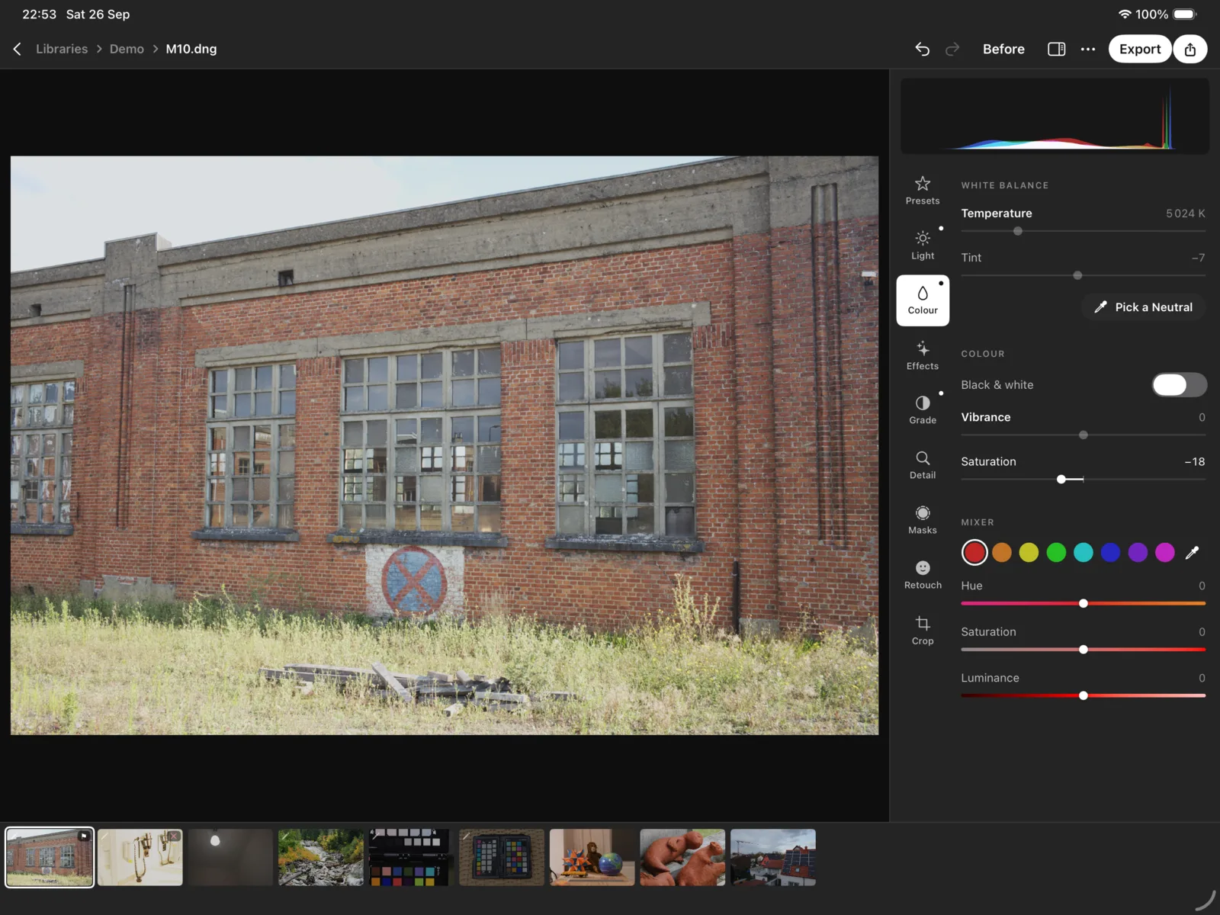Click the mixer Luminance slider handle
This screenshot has height=915, width=1220.
coord(1084,696)
